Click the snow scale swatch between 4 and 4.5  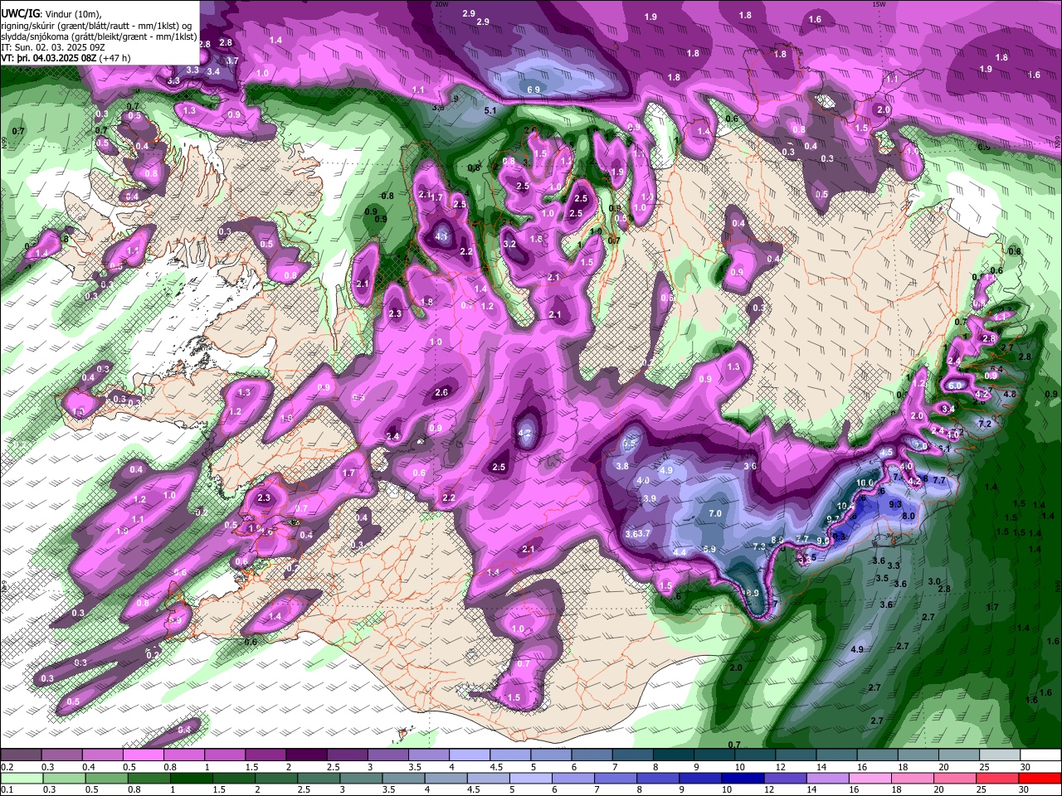click(x=468, y=755)
